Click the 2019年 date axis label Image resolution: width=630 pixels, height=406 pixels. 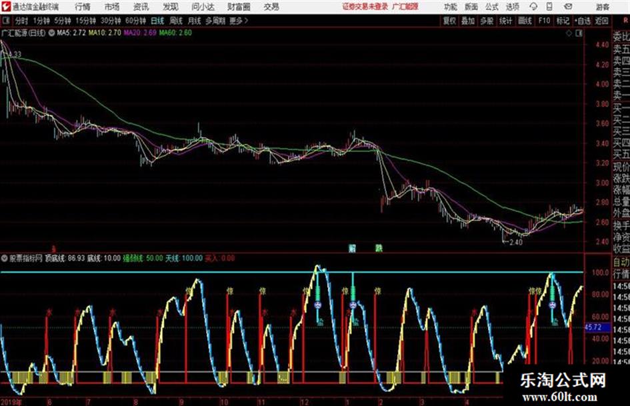tap(11, 402)
